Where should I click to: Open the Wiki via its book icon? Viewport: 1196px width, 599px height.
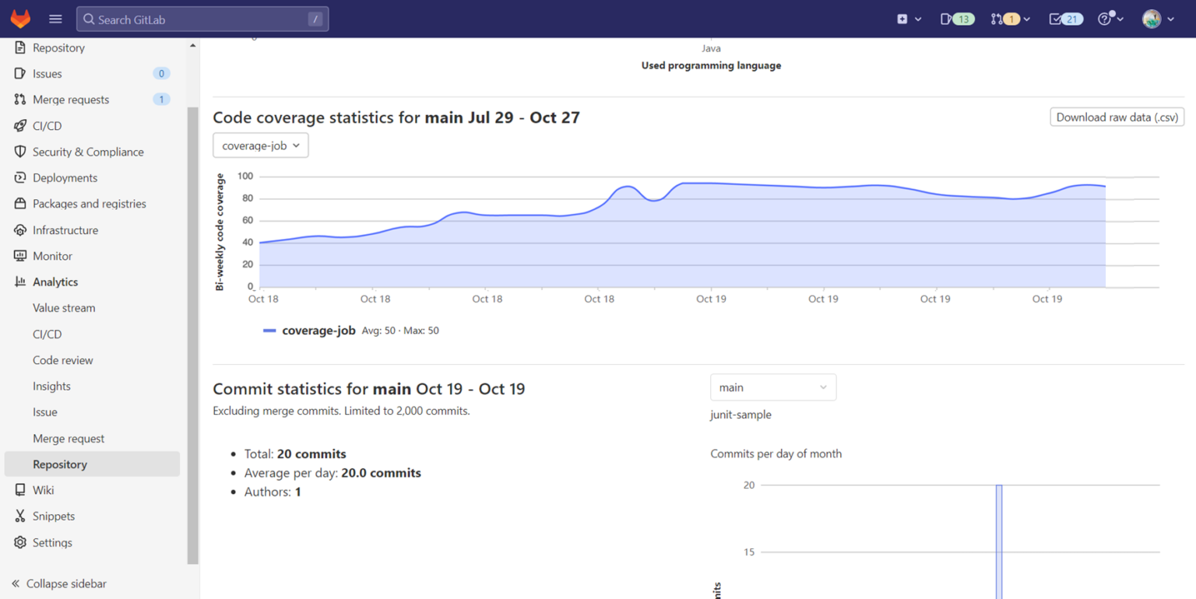[x=20, y=489]
